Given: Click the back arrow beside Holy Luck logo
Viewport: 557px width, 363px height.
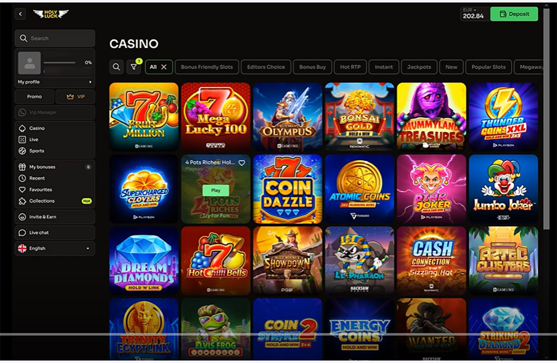Looking at the screenshot, I should tap(20, 14).
